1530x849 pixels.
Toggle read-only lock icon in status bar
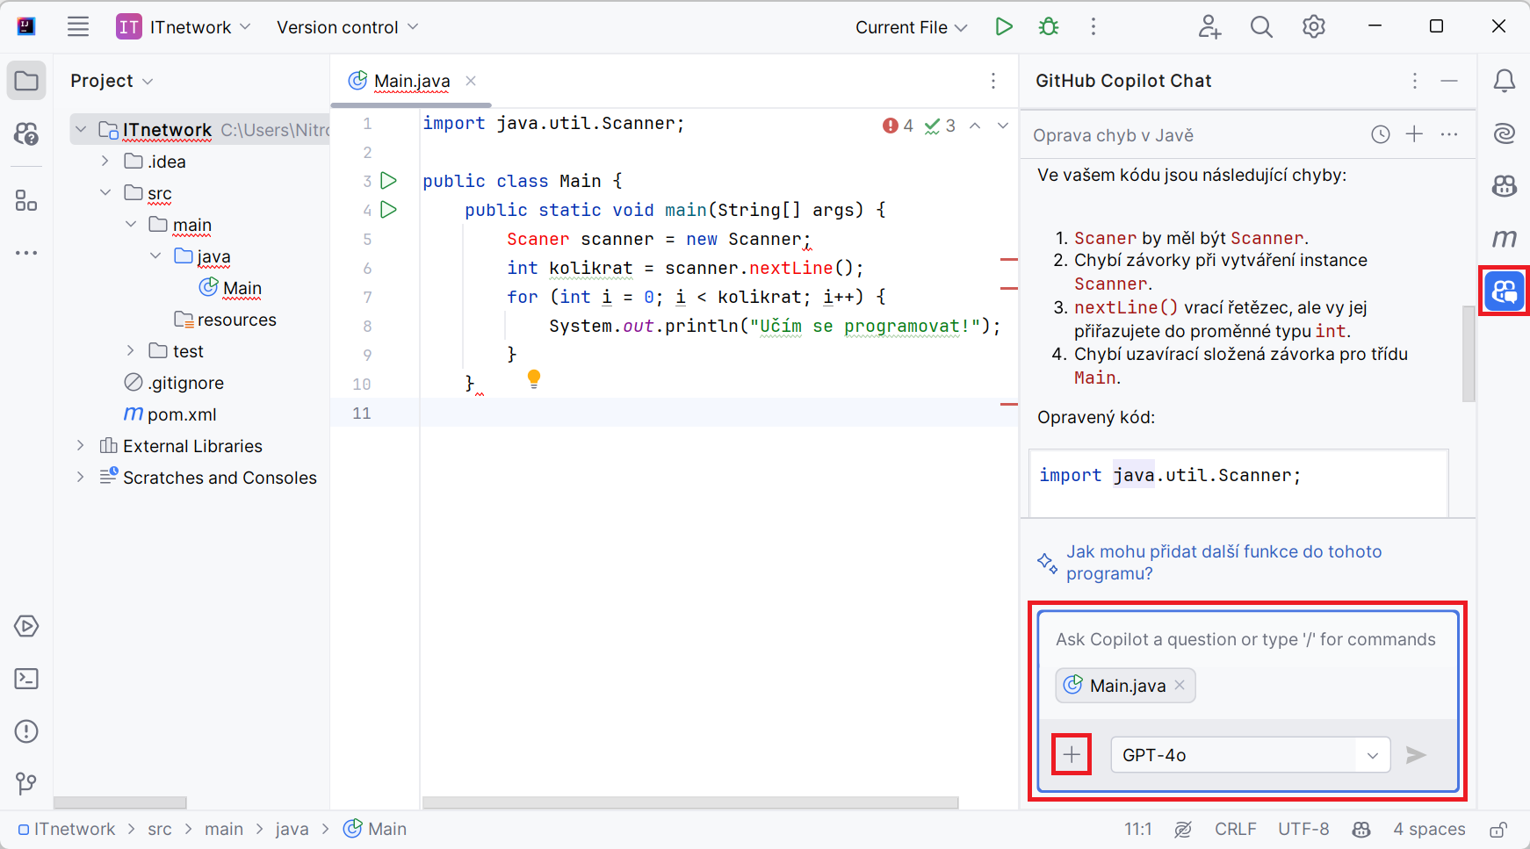1498,830
